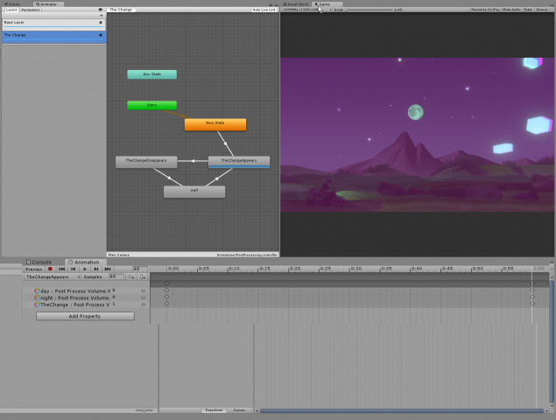Screen dimensions: 556x420
Task: Click the Add Property button
Action: (85, 316)
